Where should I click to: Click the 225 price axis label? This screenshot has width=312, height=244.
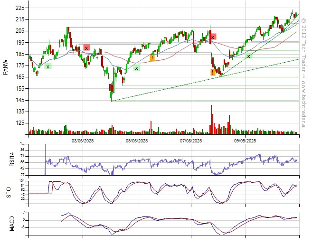tap(19, 8)
